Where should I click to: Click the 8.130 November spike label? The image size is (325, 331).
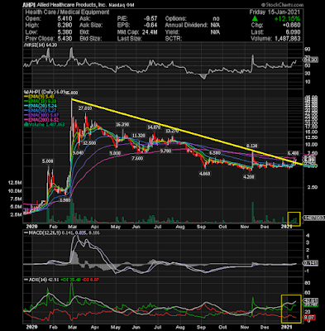tap(252, 146)
